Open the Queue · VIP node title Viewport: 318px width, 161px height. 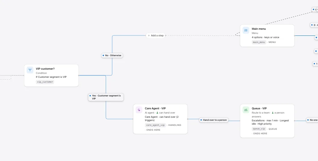(259, 108)
